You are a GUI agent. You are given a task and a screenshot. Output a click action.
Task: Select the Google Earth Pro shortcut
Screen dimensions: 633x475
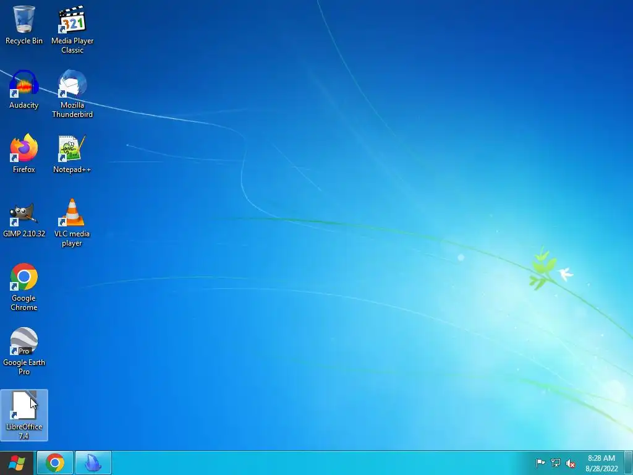pyautogui.click(x=24, y=351)
